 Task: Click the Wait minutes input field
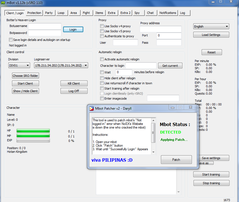point(124,72)
